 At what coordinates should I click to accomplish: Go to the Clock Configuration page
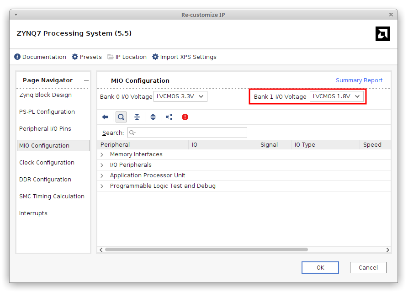(x=47, y=163)
